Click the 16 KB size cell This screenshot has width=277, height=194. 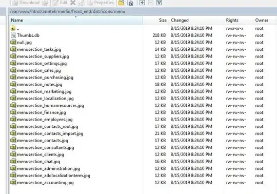pos(160,162)
